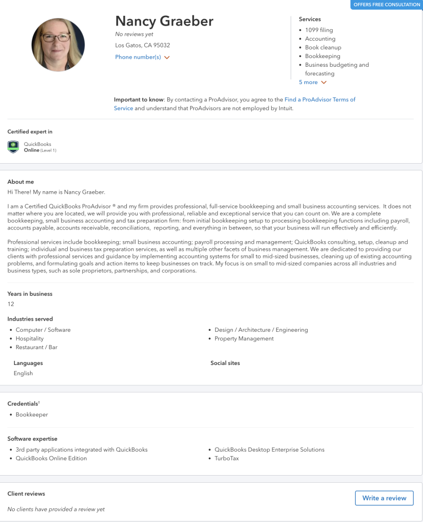Click the QuickBooks Online Edition expertise entry
Viewport: 423px width, 522px height.
pyautogui.click(x=51, y=458)
